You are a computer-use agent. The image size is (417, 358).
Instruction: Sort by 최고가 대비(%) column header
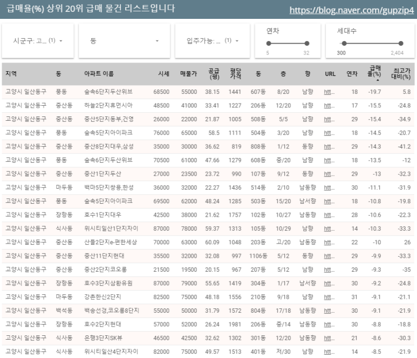pyautogui.click(x=401, y=74)
